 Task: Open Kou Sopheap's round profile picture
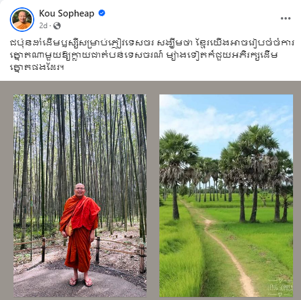22,20
